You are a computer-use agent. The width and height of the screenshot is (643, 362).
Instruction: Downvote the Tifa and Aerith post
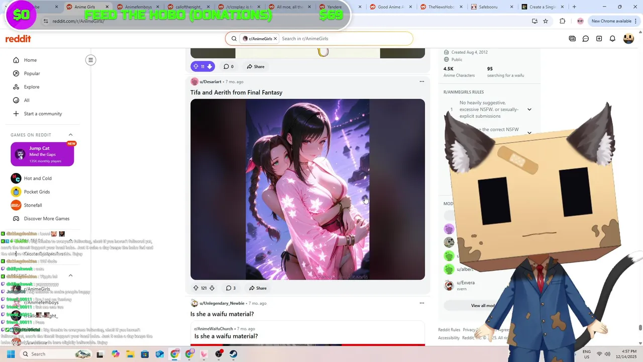coord(211,288)
